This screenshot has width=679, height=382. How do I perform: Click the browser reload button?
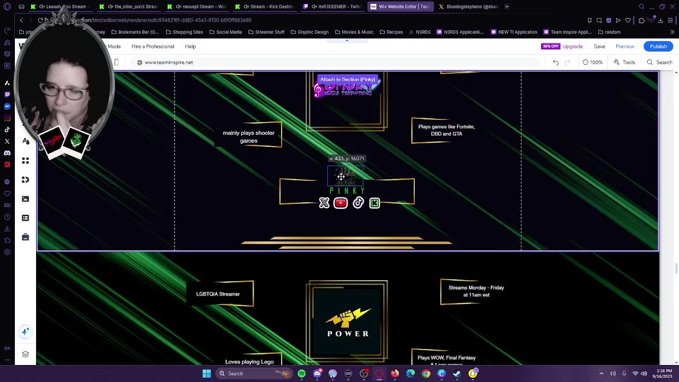click(x=40, y=20)
